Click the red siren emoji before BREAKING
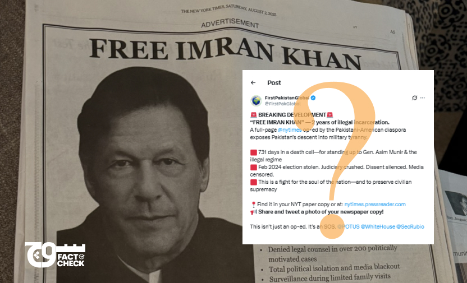 [x=254, y=115]
